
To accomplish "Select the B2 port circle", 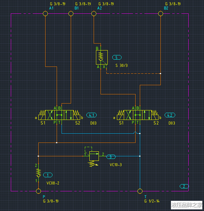I will click(160, 13).
